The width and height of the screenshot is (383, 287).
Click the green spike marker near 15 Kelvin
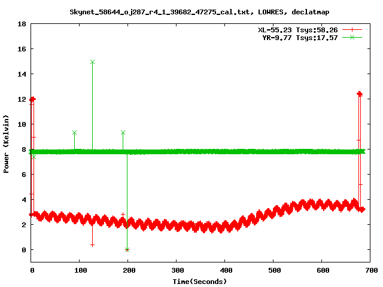pos(92,62)
